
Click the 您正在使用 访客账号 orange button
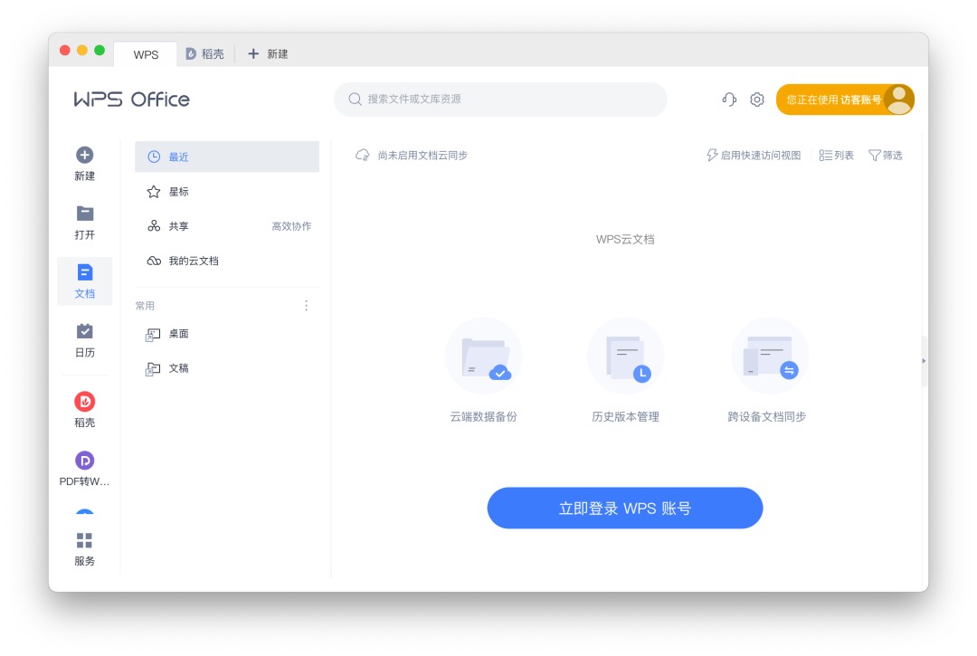tap(845, 100)
